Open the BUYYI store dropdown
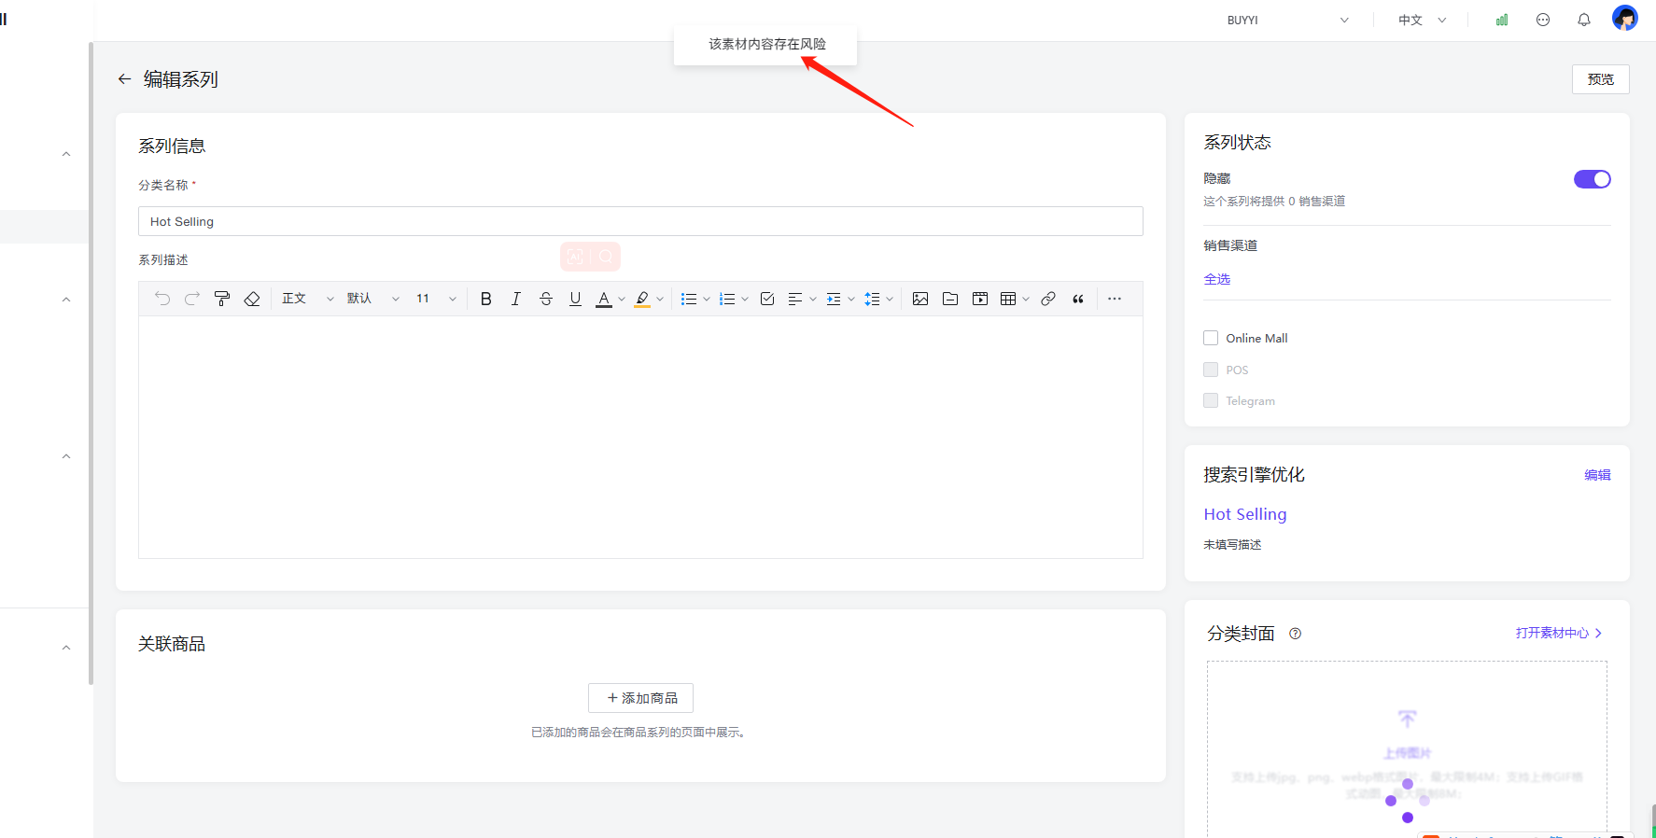This screenshot has width=1656, height=838. (1286, 20)
